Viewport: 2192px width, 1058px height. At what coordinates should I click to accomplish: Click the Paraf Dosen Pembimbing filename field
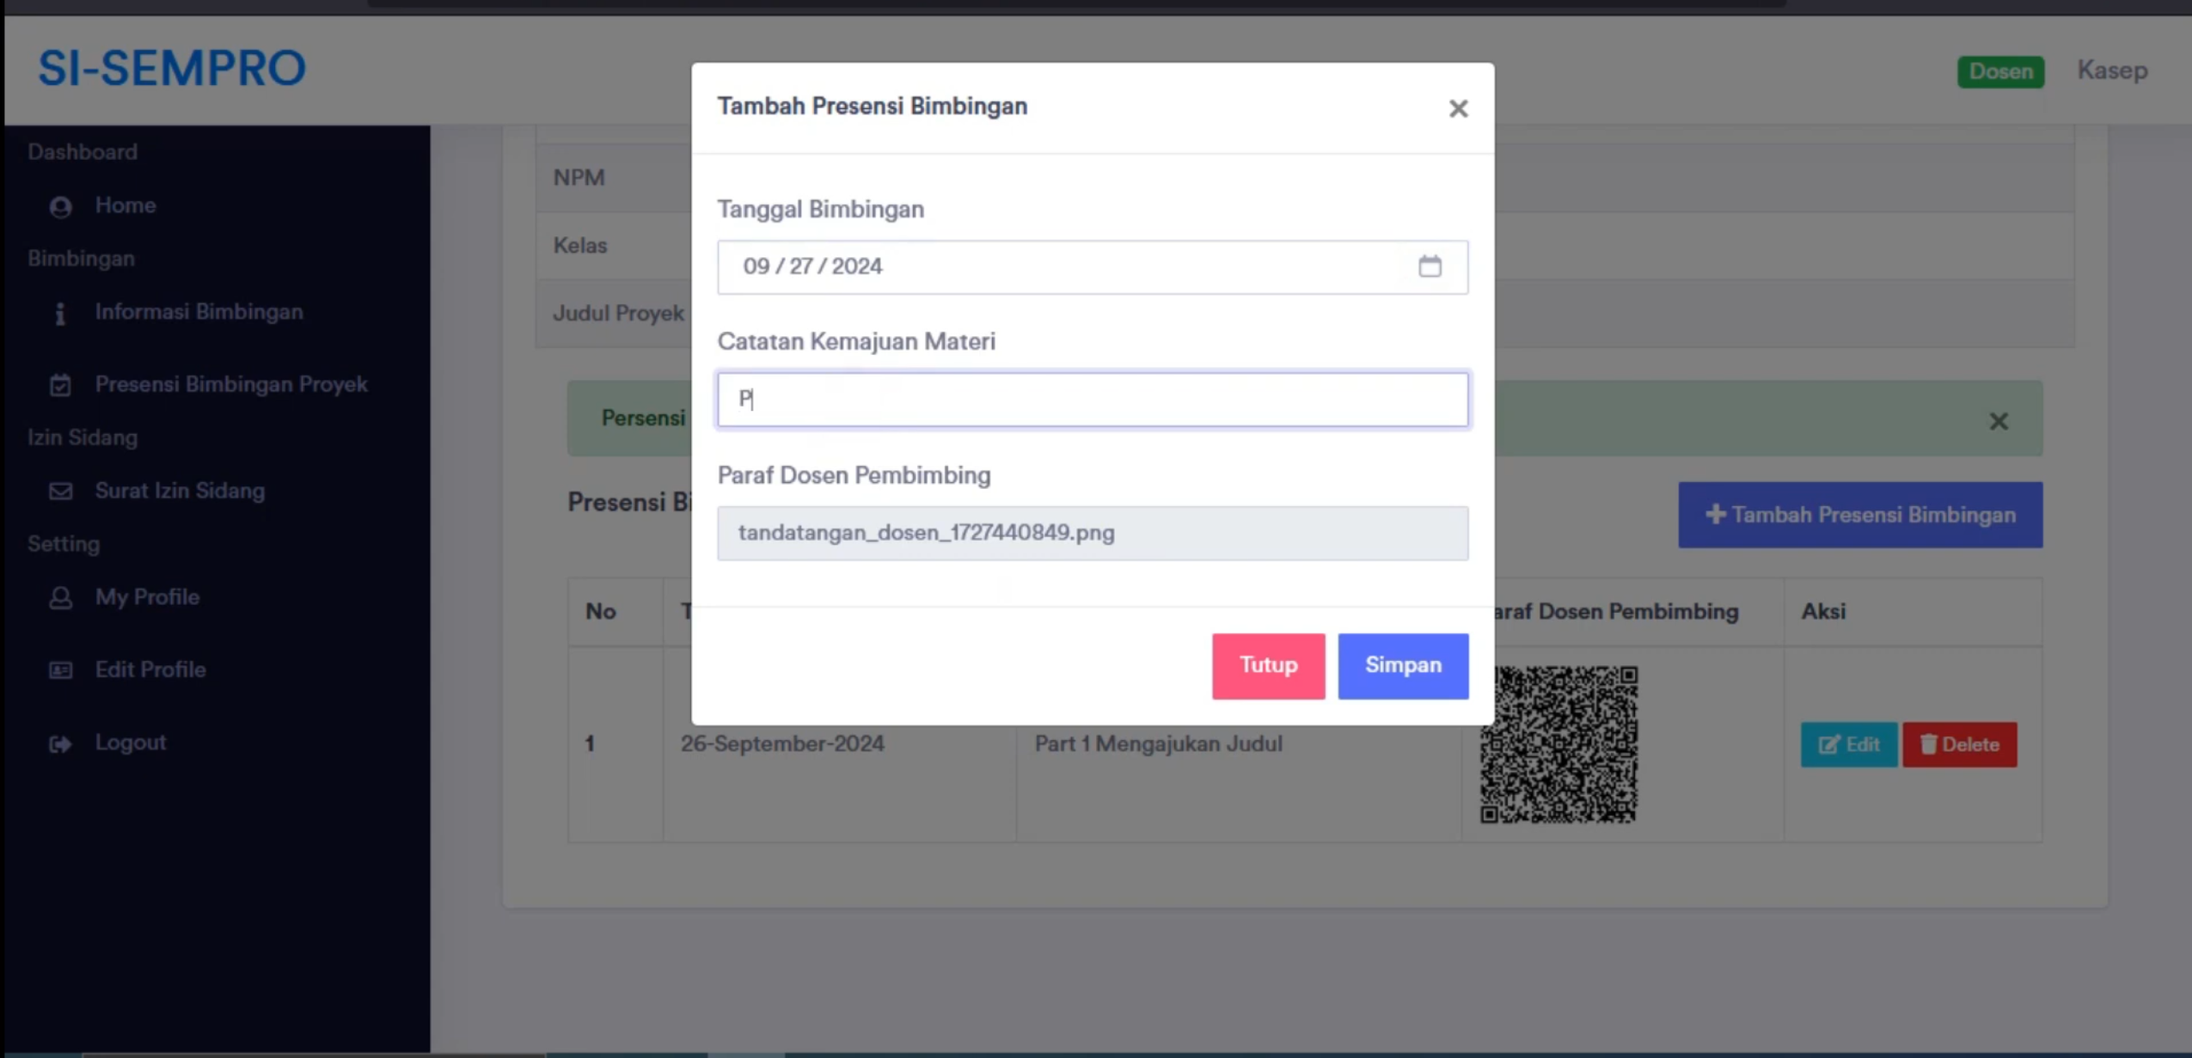pos(1093,534)
